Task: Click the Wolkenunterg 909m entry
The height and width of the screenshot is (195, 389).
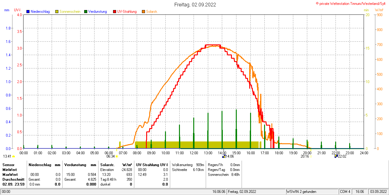Action: coord(188,165)
